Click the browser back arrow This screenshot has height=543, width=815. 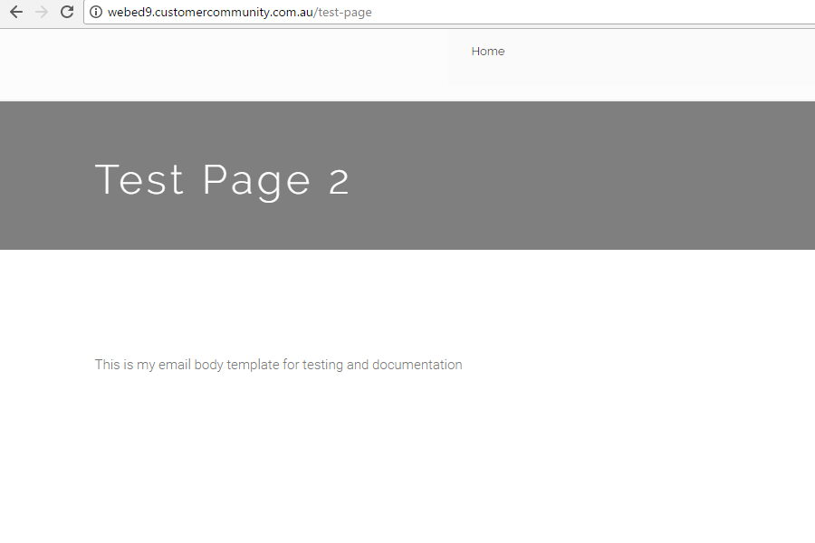pos(15,12)
